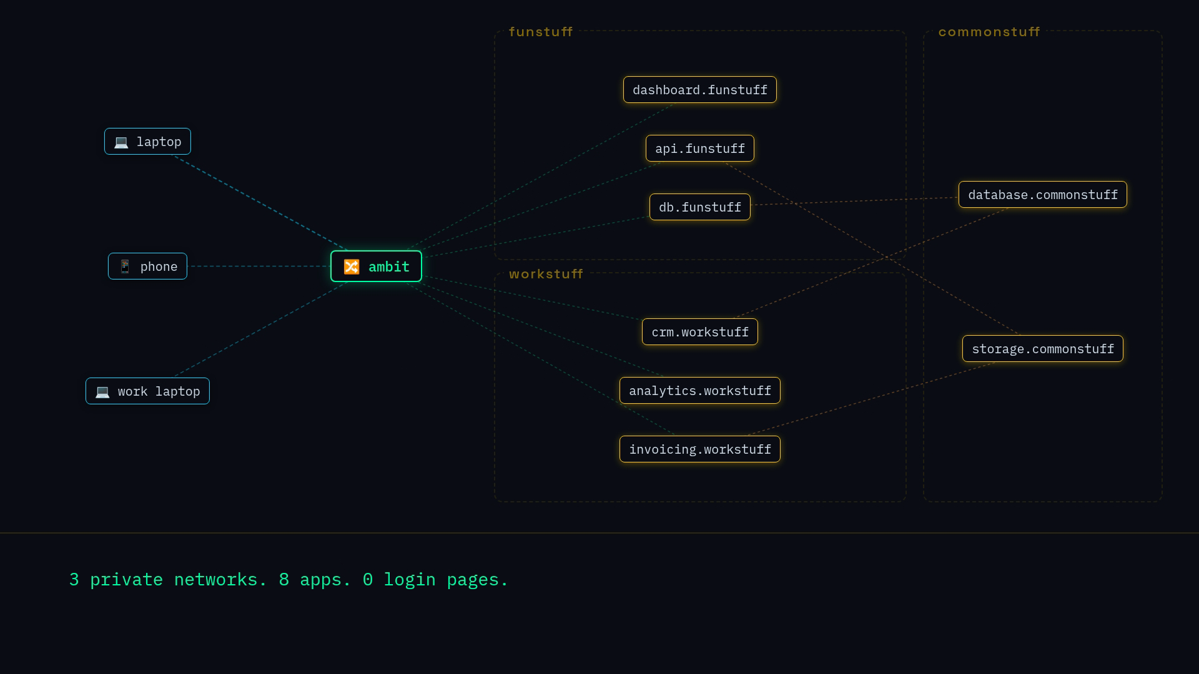Viewport: 1199px width, 674px height.
Task: Click the '3 private networks' summary text
Action: pyautogui.click(x=167, y=580)
